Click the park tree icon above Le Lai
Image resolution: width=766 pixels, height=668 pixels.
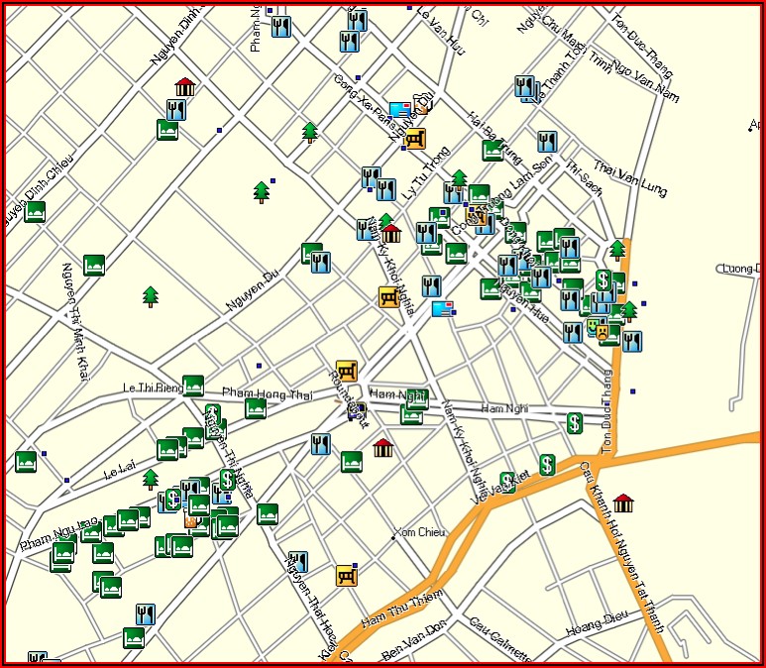[x=151, y=480]
